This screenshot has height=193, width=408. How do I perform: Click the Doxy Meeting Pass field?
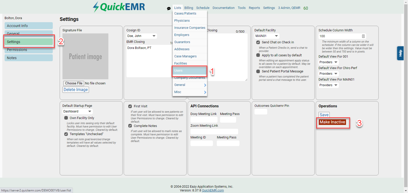coord(228,120)
